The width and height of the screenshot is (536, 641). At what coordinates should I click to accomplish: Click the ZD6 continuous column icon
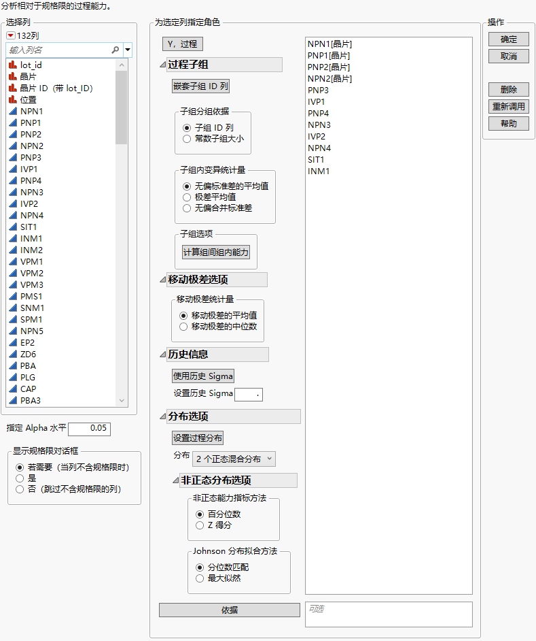pos(13,354)
